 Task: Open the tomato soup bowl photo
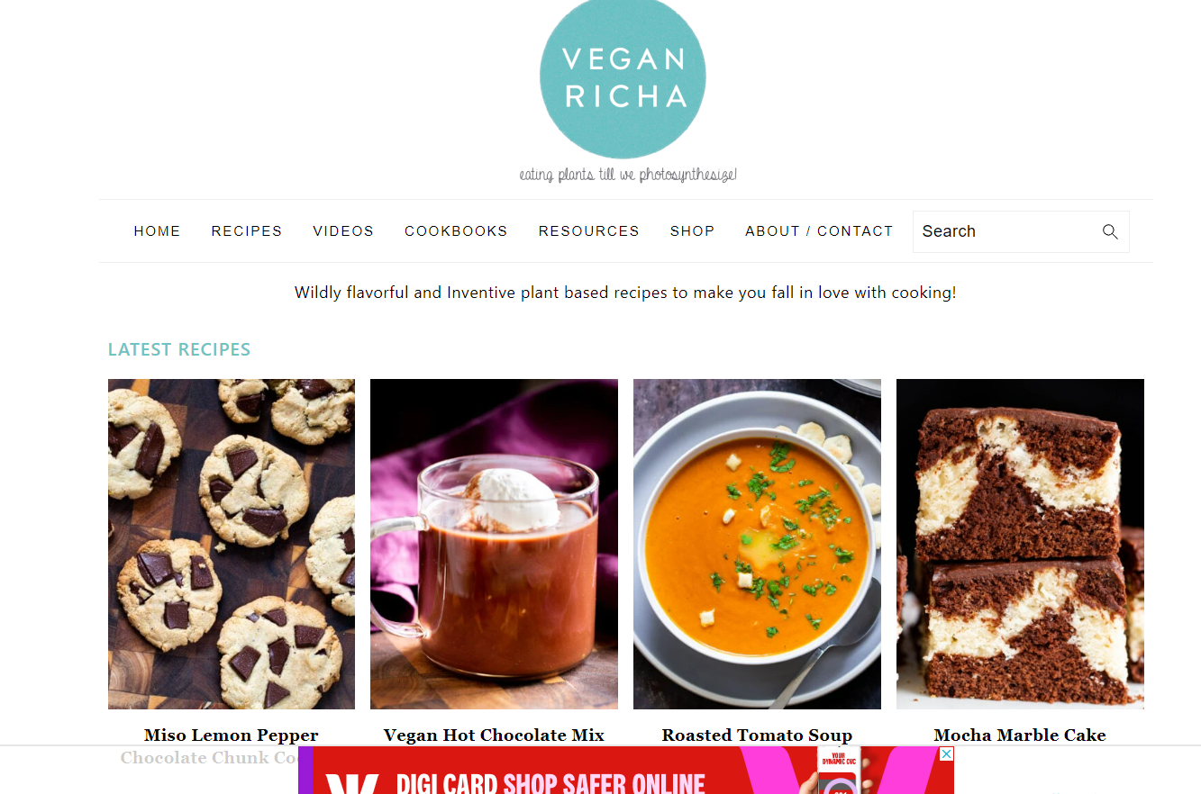click(757, 544)
